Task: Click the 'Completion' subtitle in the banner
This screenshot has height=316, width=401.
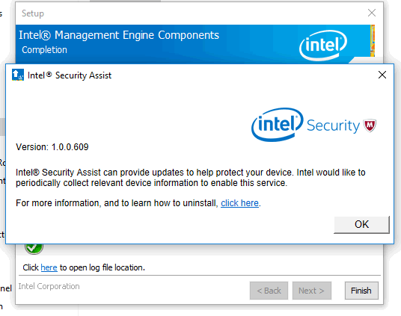Action: (x=44, y=50)
